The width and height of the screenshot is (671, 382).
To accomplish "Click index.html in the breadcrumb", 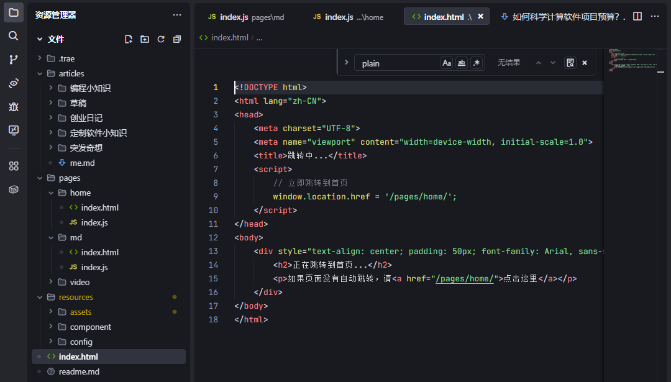I will click(229, 38).
